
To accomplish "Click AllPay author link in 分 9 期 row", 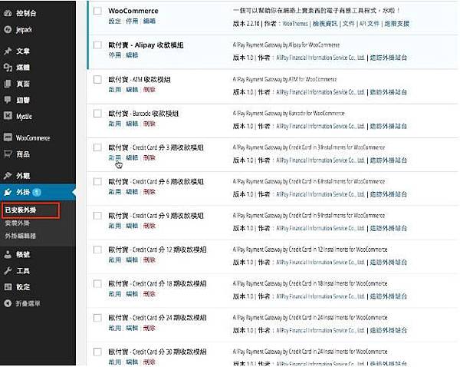I will pyautogui.click(x=320, y=228).
